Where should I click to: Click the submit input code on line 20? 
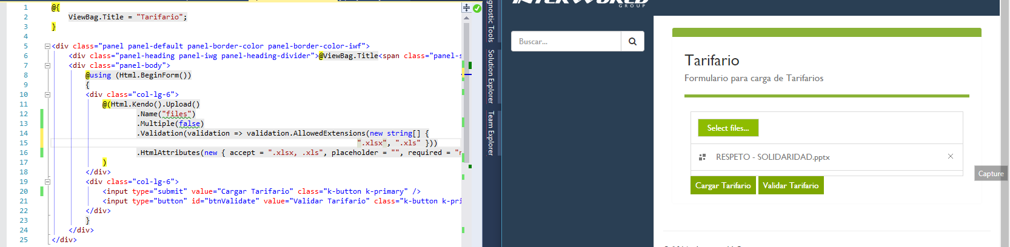click(261, 191)
